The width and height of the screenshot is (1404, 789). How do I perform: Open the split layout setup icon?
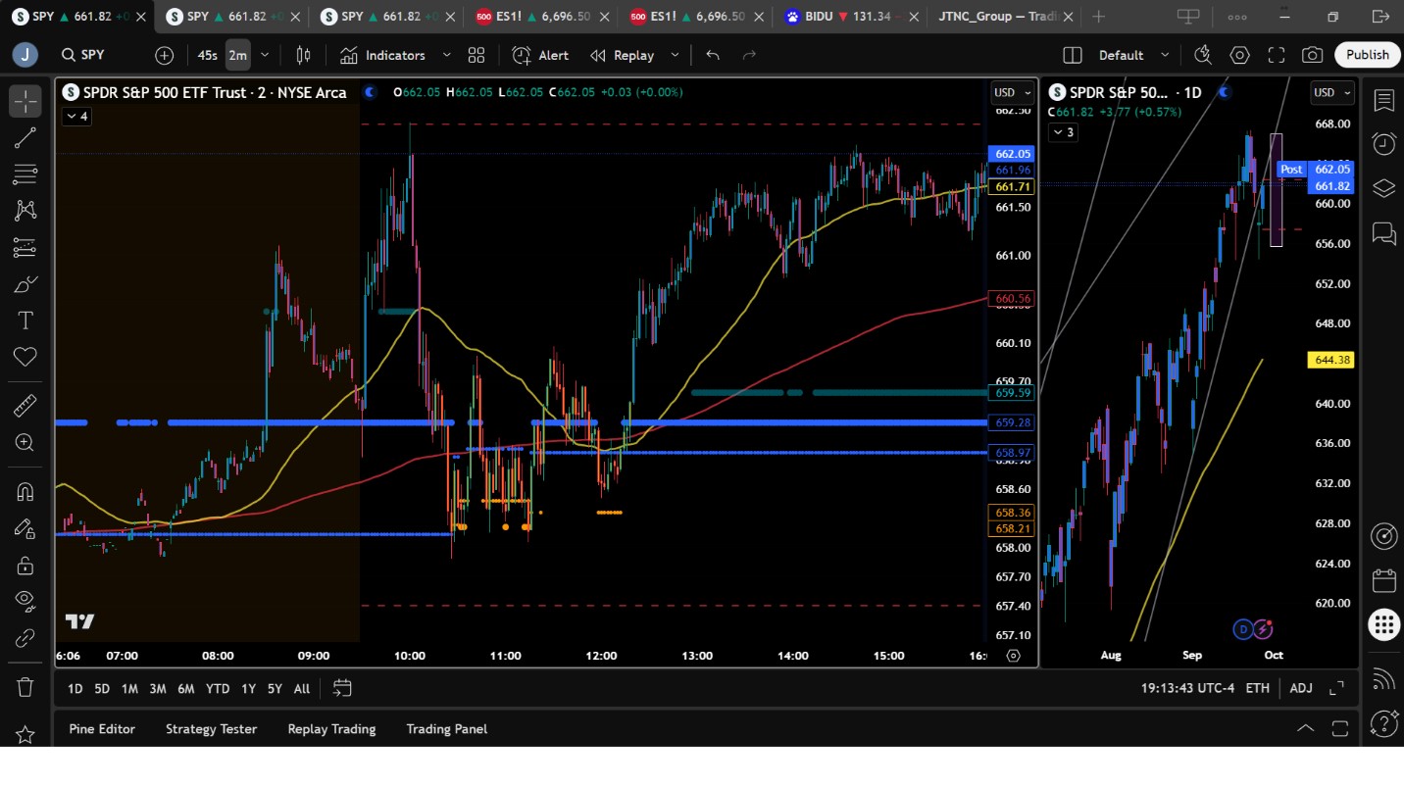pyautogui.click(x=1073, y=55)
